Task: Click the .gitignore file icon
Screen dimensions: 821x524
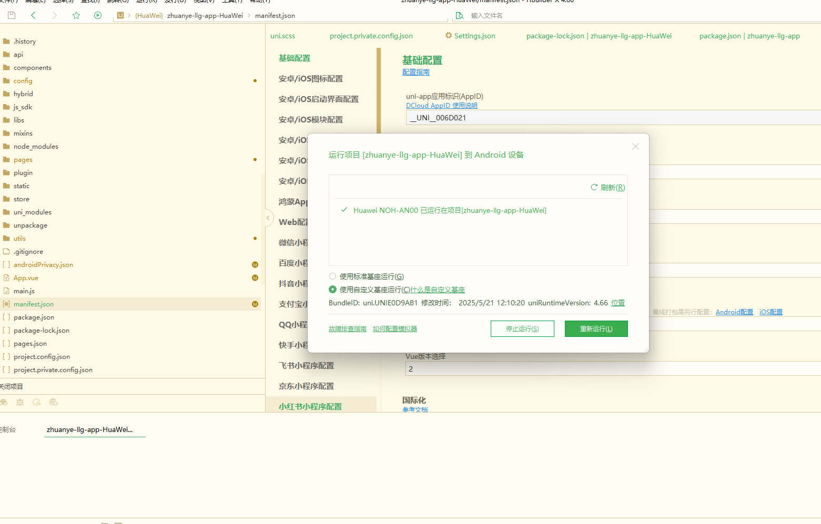Action: (6, 251)
